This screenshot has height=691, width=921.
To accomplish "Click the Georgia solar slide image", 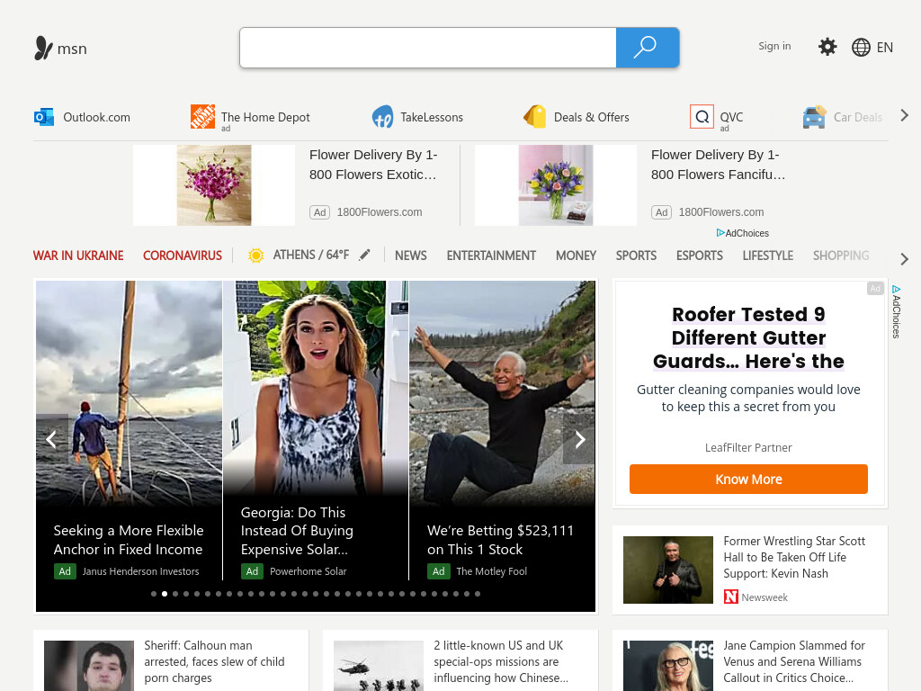I will tap(316, 388).
